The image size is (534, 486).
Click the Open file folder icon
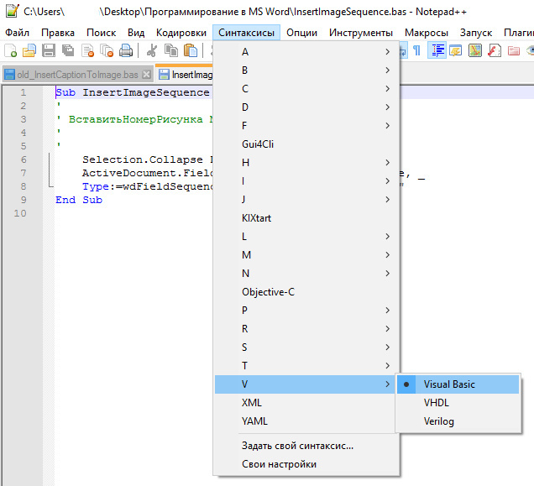click(x=29, y=50)
